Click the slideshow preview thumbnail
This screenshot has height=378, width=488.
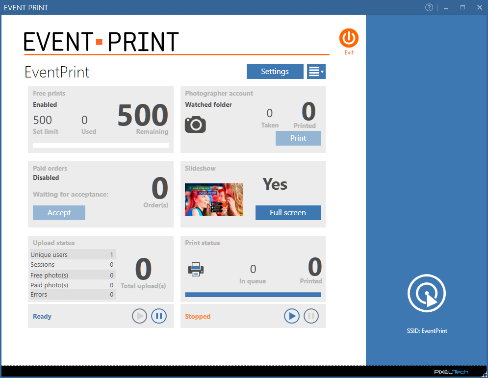[214, 200]
